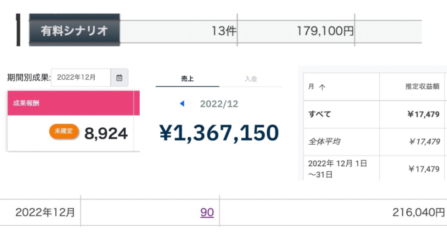Sort by month using the up arrow

(322, 87)
